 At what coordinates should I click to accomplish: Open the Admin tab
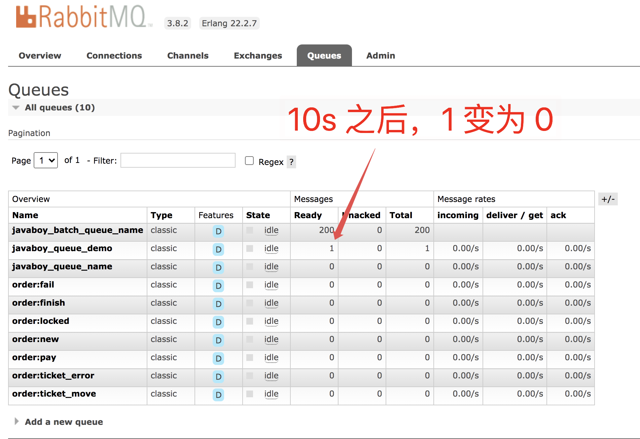pos(380,56)
